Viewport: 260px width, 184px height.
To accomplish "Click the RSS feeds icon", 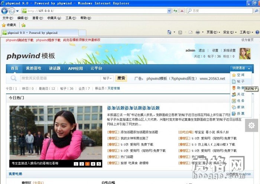I will 180,32.
